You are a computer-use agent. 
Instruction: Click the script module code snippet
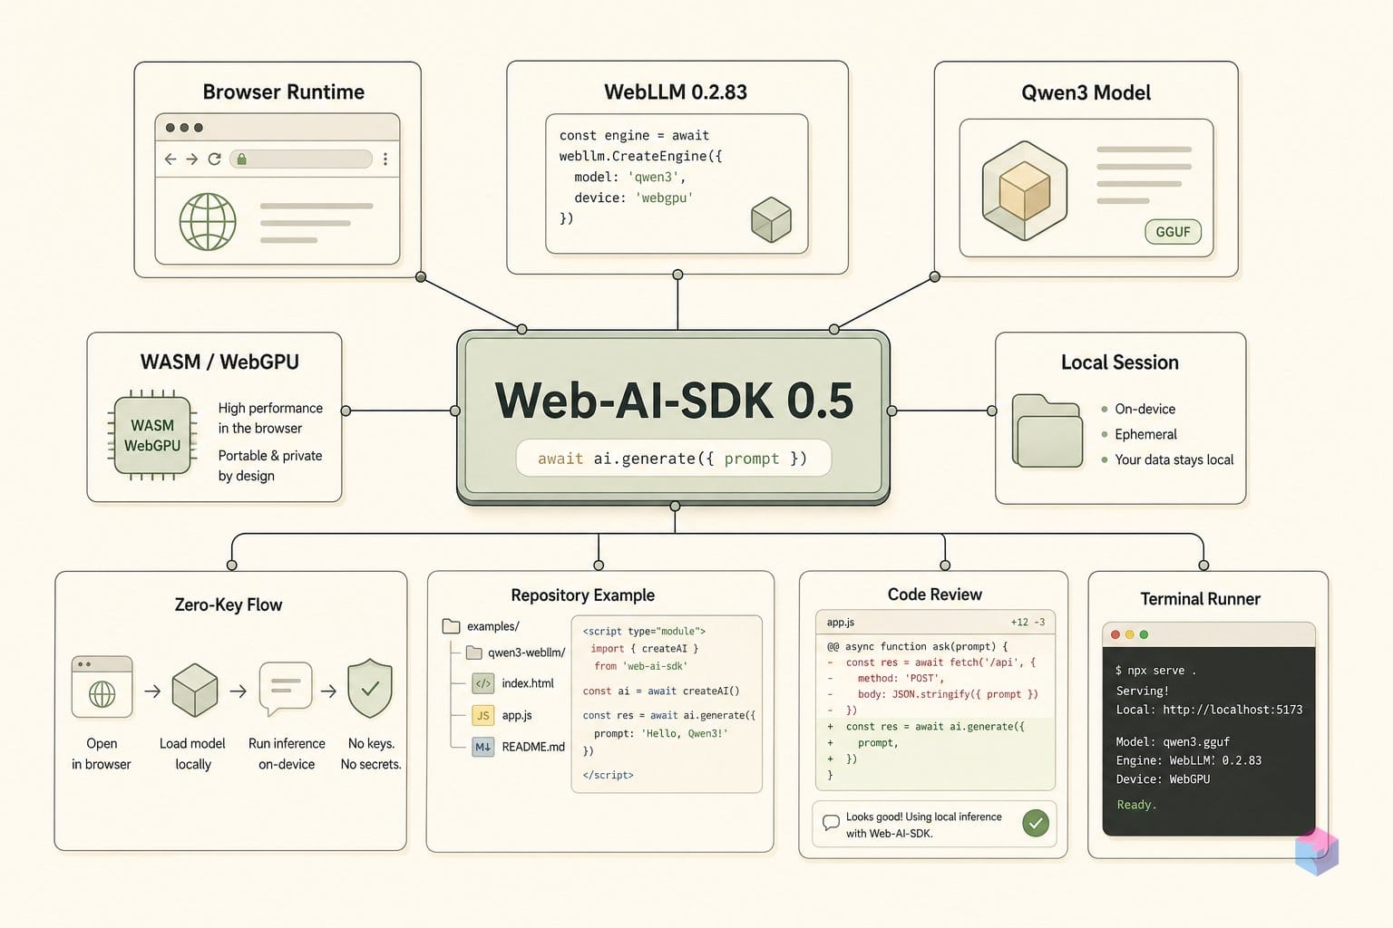point(667,703)
